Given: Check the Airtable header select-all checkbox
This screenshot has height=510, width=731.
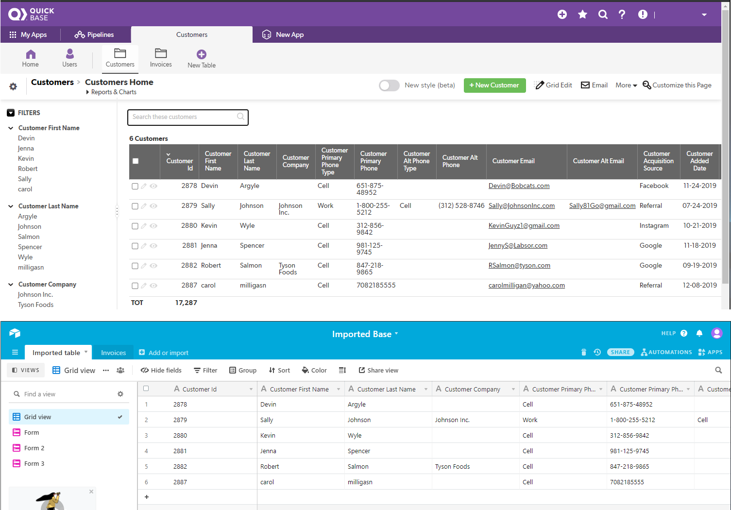Looking at the screenshot, I should click(146, 389).
